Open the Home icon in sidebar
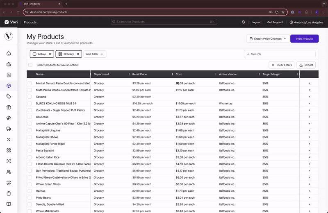The height and width of the screenshot is (213, 328). 9,54
